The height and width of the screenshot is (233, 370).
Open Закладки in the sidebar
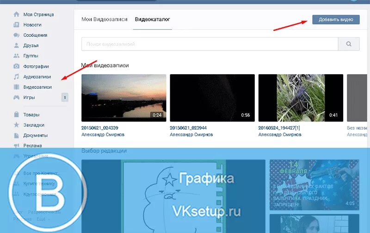[34, 125]
